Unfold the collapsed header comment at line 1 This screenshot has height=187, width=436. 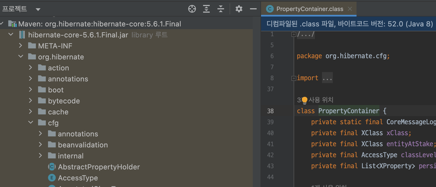tap(294, 34)
